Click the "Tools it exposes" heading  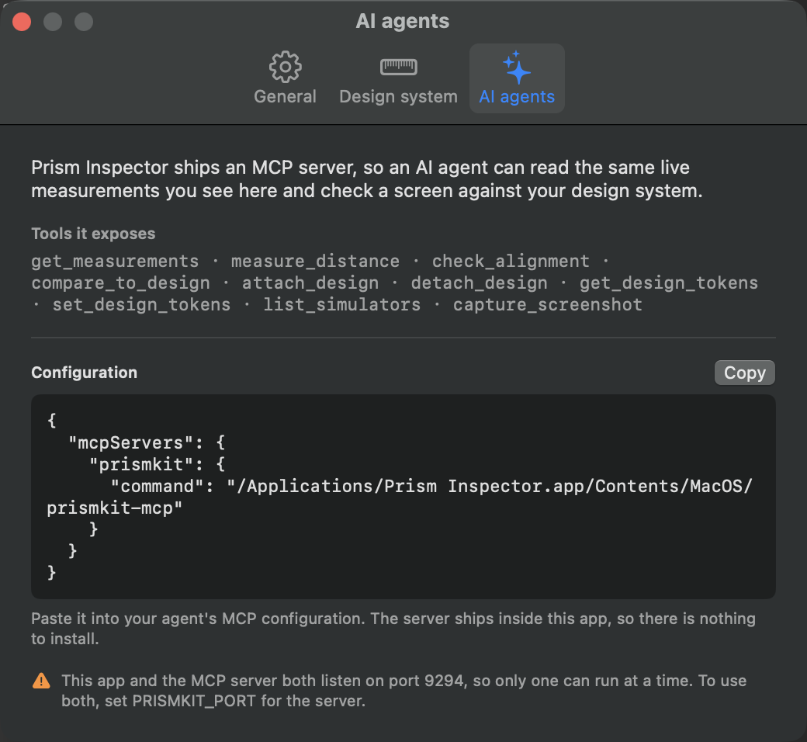[x=93, y=234]
